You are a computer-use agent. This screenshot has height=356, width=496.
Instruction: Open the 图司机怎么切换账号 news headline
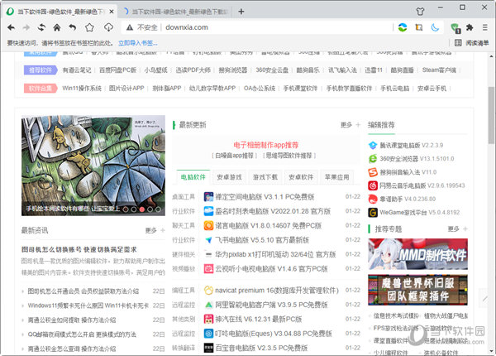coord(79,249)
